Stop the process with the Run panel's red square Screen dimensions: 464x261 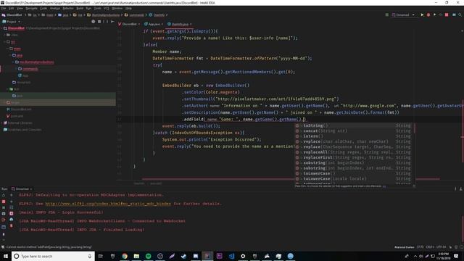[x=4, y=202]
